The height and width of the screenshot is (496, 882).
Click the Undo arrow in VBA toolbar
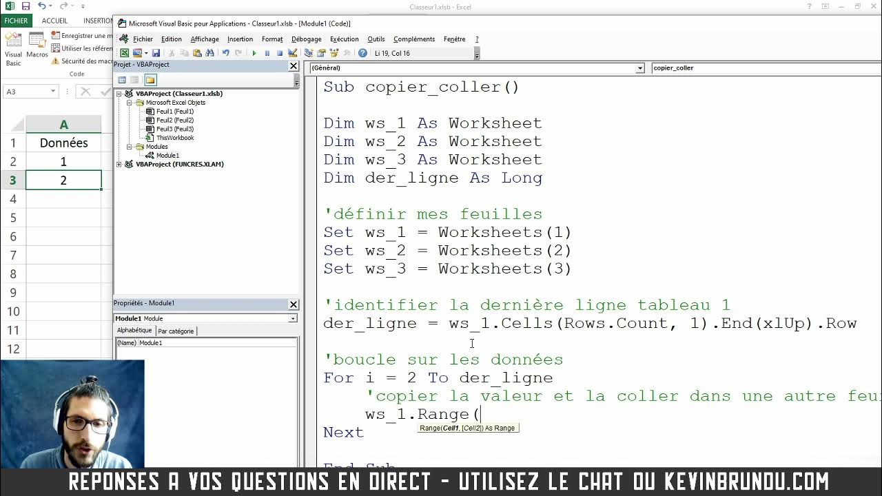pos(225,53)
